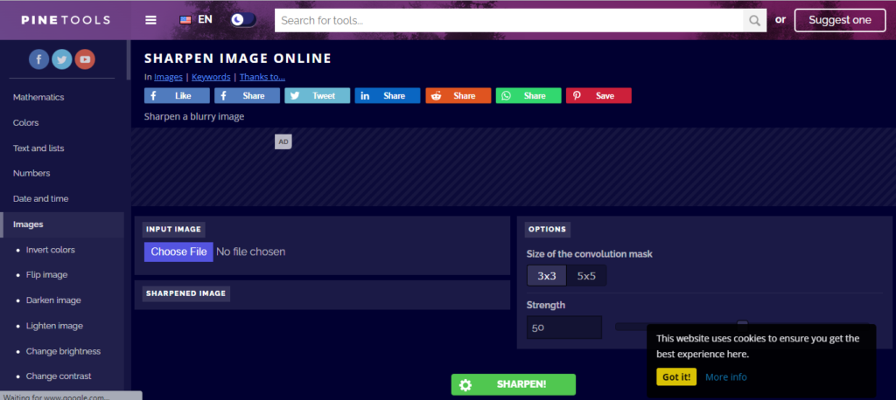
Task: Share on WhatsApp
Action: (x=528, y=96)
